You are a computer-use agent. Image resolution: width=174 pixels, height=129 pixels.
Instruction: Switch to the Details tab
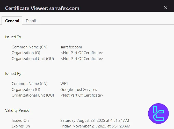32,21
